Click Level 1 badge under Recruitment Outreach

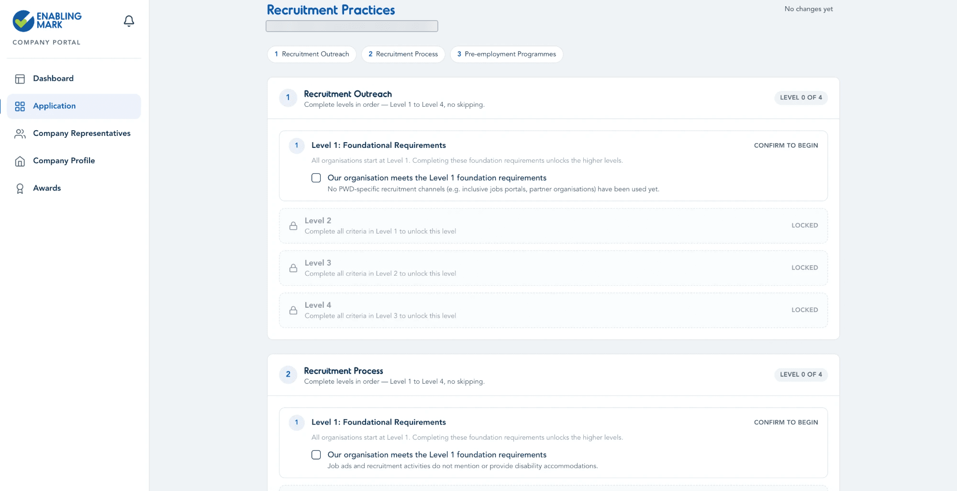click(x=297, y=145)
